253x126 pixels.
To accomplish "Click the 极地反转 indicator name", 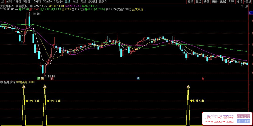I will [x=9, y=82].
